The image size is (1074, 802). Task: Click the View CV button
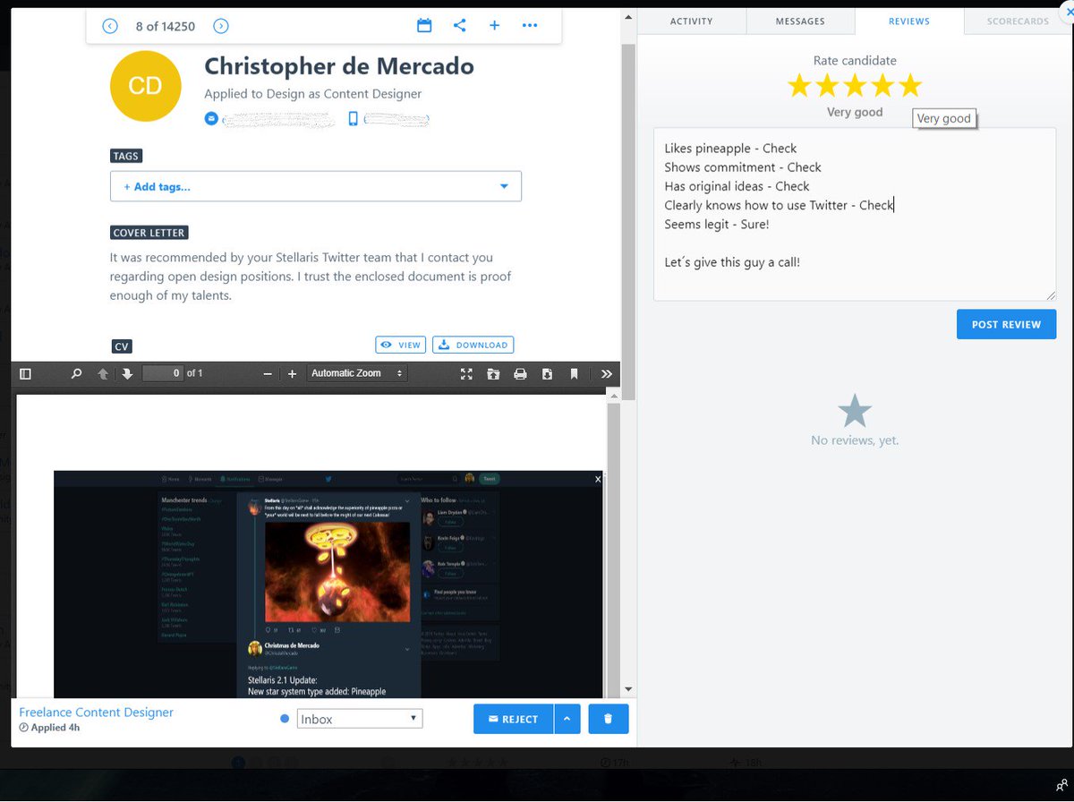tap(400, 345)
